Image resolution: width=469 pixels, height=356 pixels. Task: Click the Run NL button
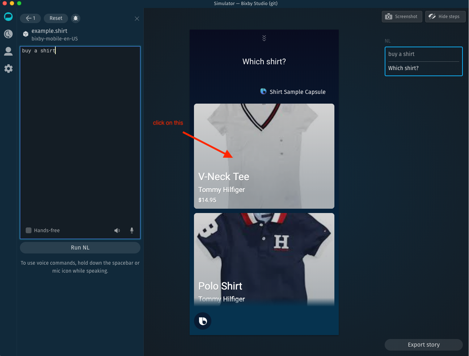point(80,248)
